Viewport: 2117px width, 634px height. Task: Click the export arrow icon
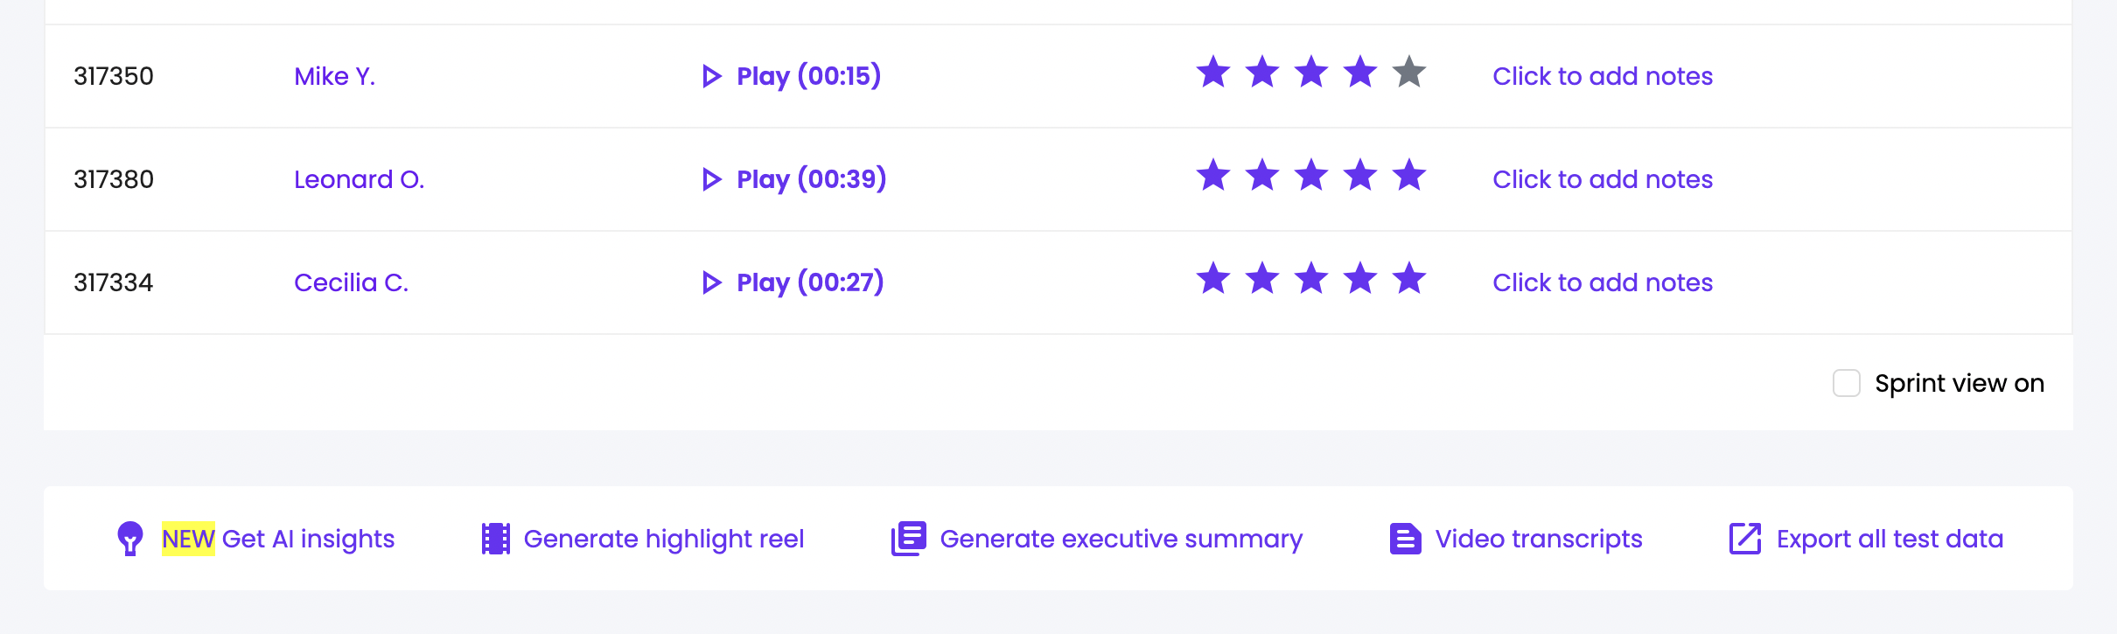(1744, 539)
